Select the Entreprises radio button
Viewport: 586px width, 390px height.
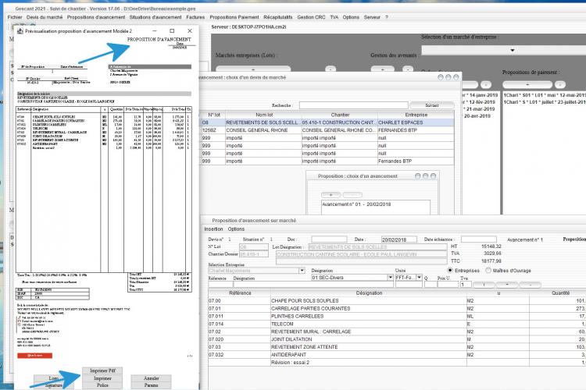click(x=450, y=270)
